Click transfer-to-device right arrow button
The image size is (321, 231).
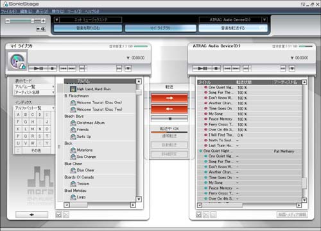[x=169, y=98]
